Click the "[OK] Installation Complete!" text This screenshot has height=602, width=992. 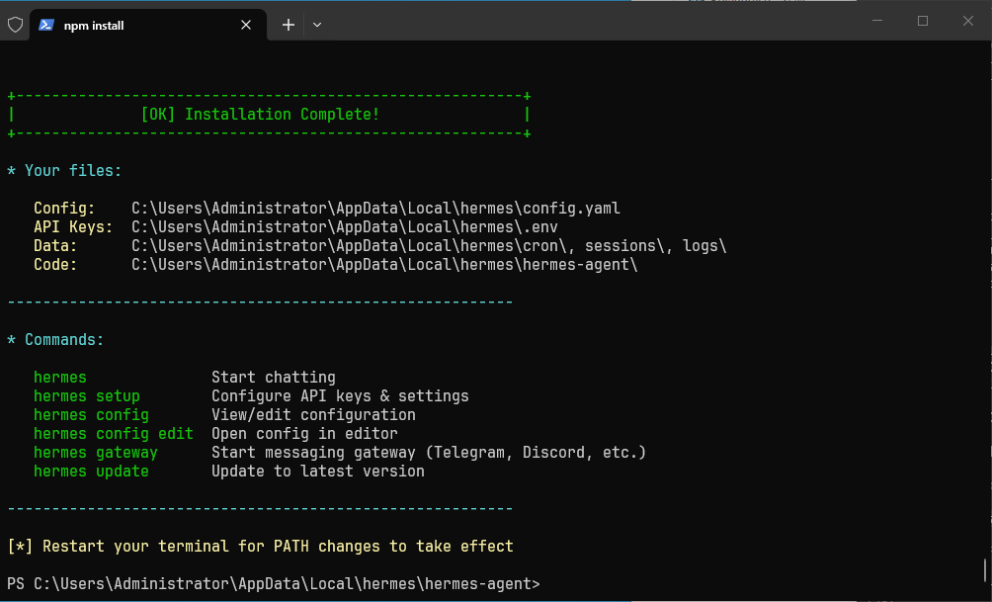pyautogui.click(x=260, y=115)
